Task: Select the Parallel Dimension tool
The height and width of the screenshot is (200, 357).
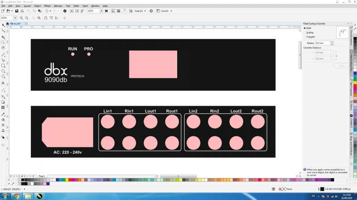Action: (x=3, y=90)
